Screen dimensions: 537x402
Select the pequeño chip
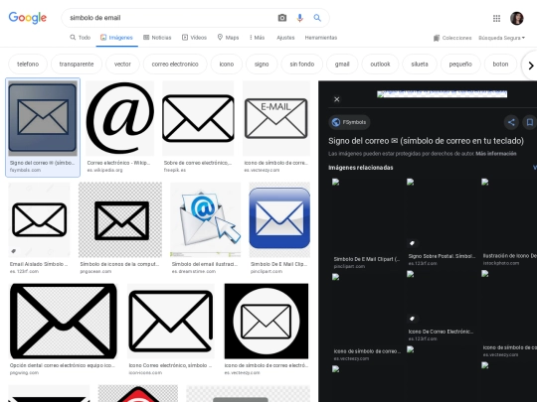tap(460, 65)
